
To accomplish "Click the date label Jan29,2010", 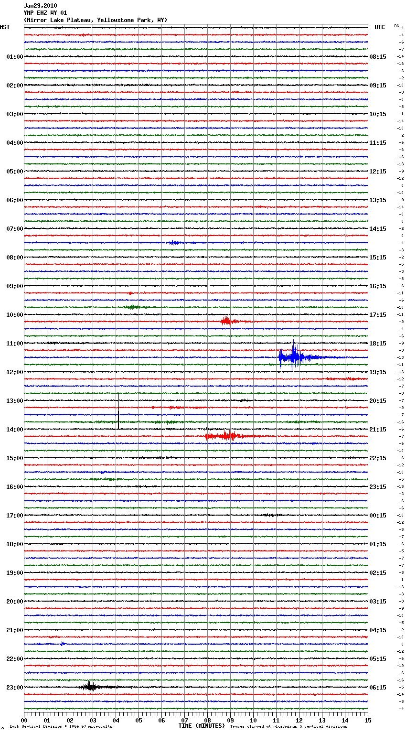I will point(41,6).
